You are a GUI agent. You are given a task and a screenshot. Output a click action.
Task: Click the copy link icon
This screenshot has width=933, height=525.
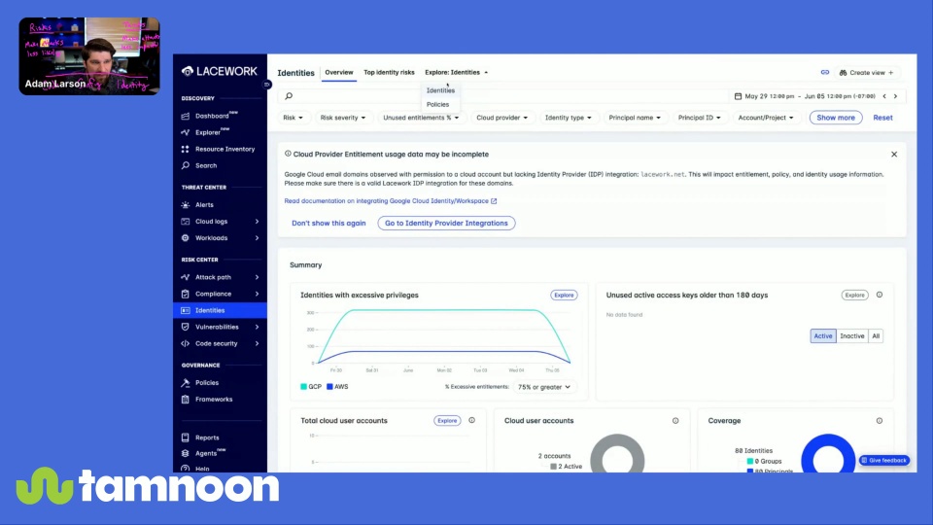point(825,73)
